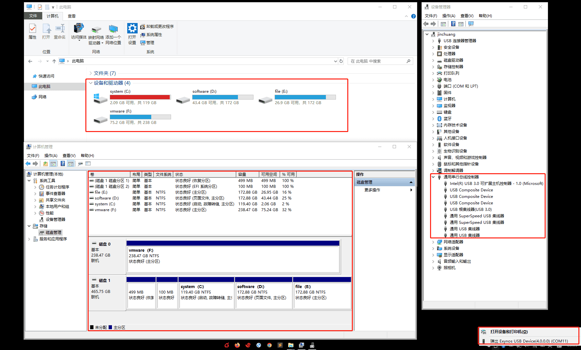Expand the 文件夹 (7) group
The height and width of the screenshot is (350, 581).
[x=91, y=73]
